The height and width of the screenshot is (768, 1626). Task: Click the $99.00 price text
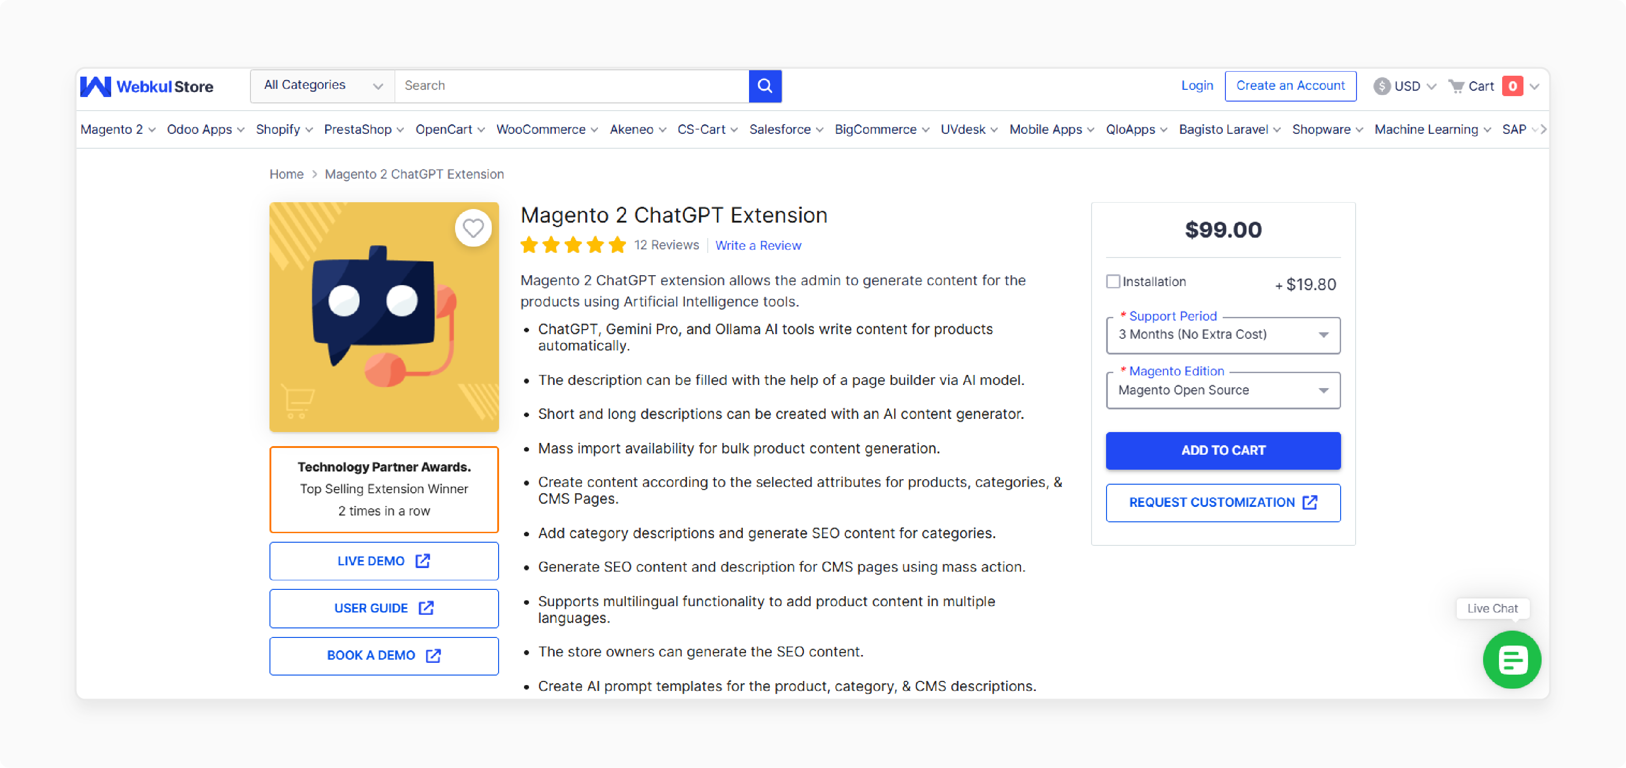click(1223, 230)
